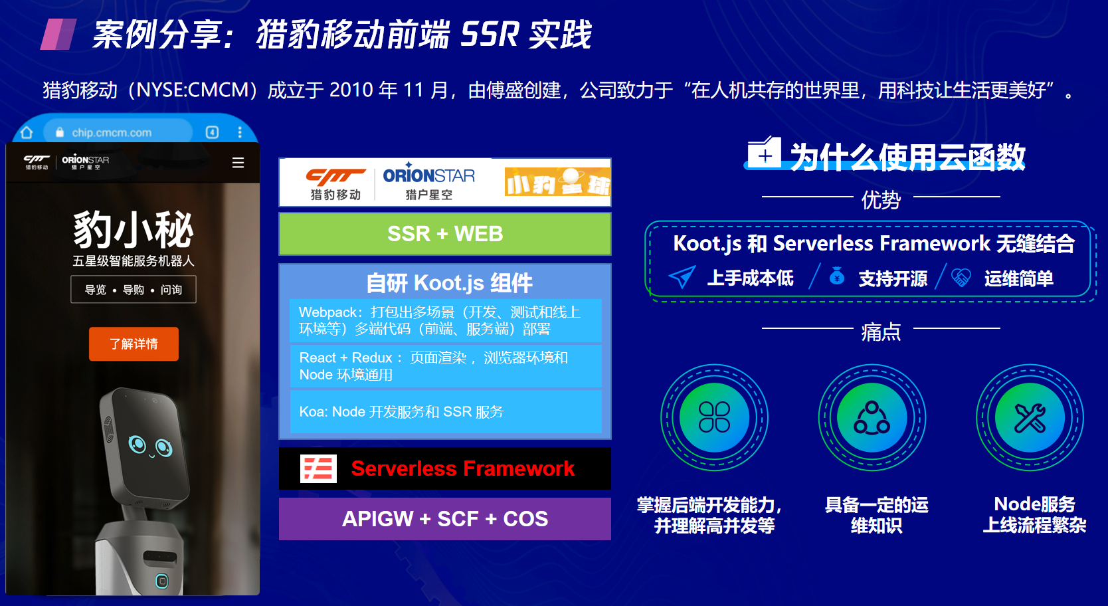Click the ORIONSTAR 猎户星空 logo in the banner
1108x606 pixels.
tap(428, 182)
